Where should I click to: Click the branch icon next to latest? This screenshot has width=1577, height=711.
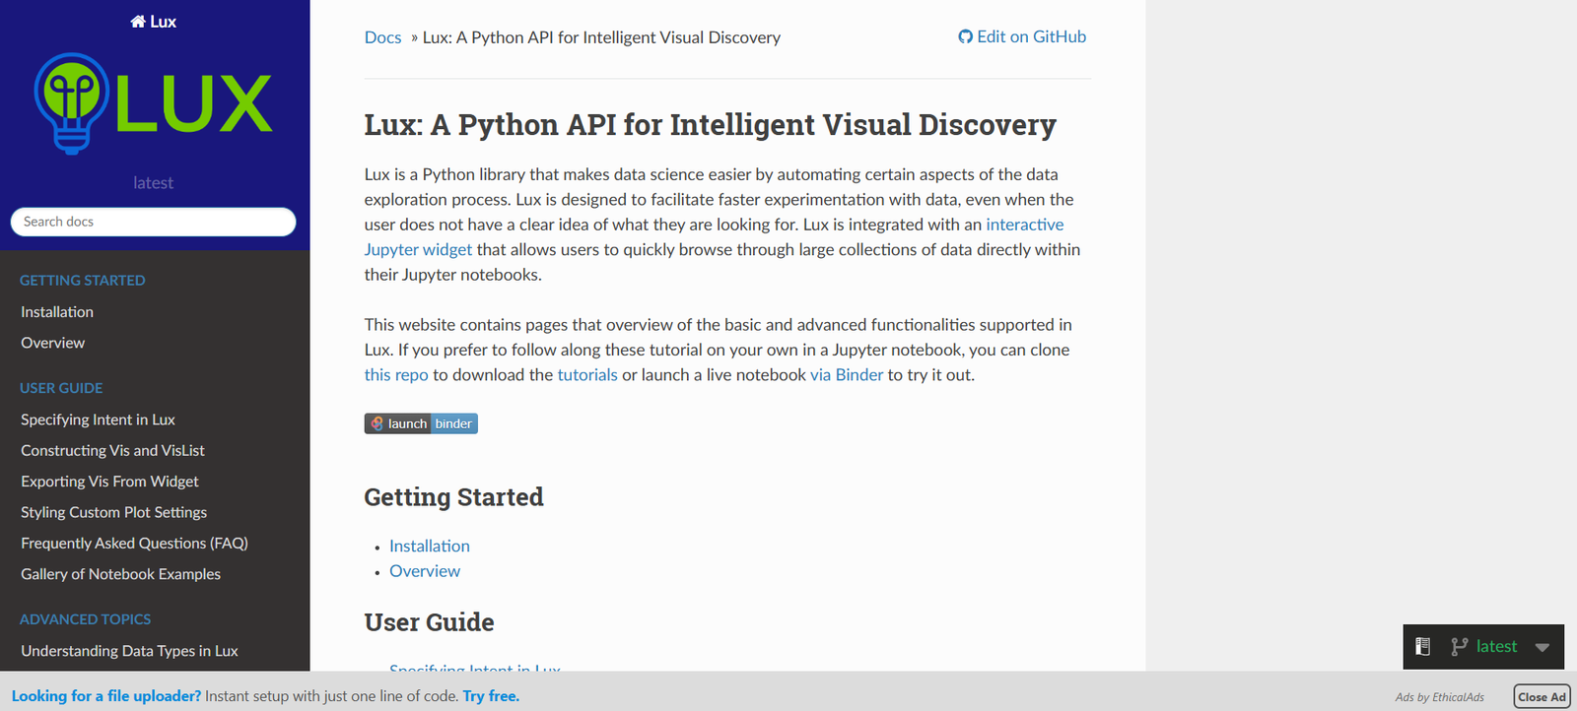click(1459, 647)
